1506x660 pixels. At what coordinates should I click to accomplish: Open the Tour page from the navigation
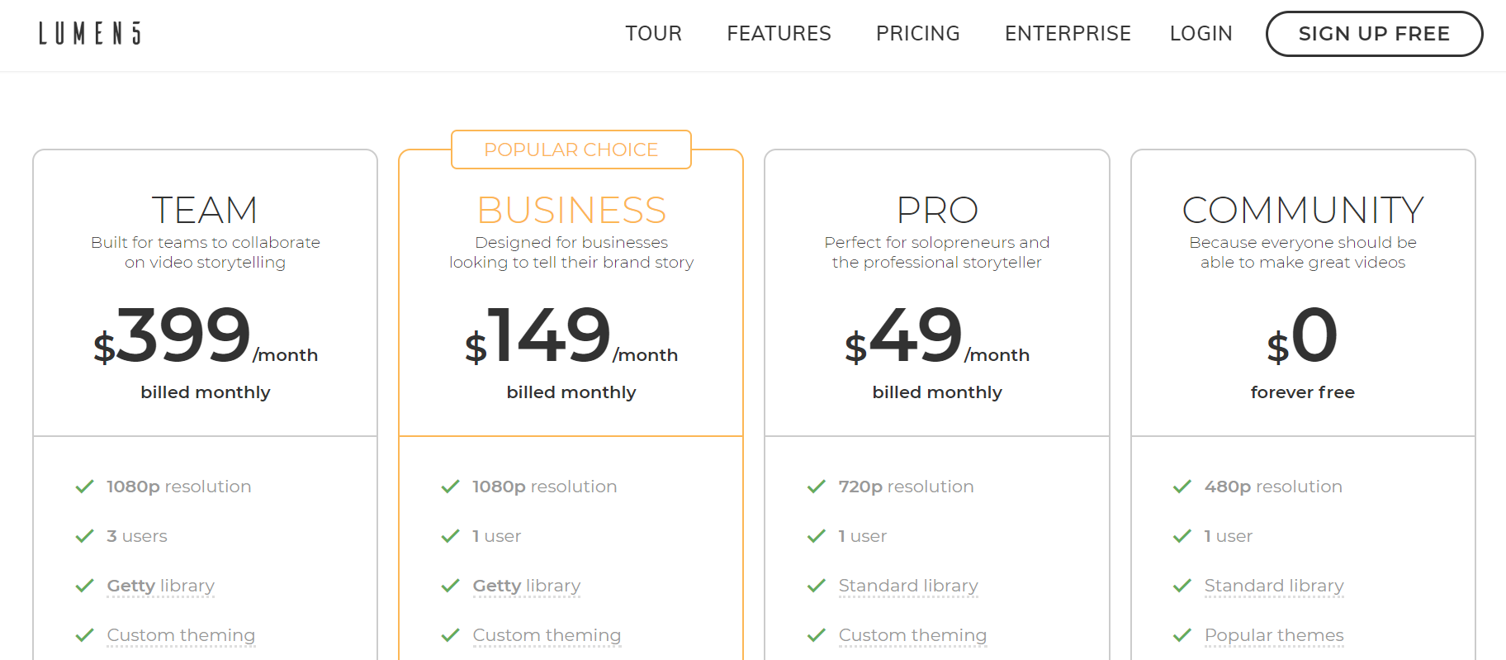click(x=653, y=34)
